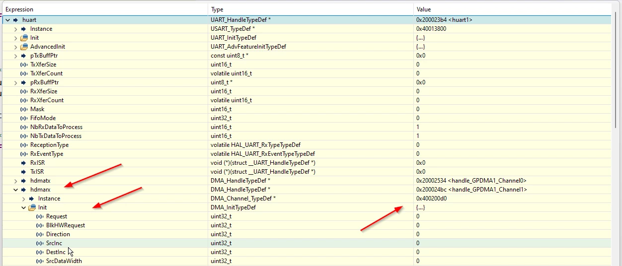Click the TxXferCount variable icon
Viewport: 622px width, 266px height.
click(x=24, y=73)
